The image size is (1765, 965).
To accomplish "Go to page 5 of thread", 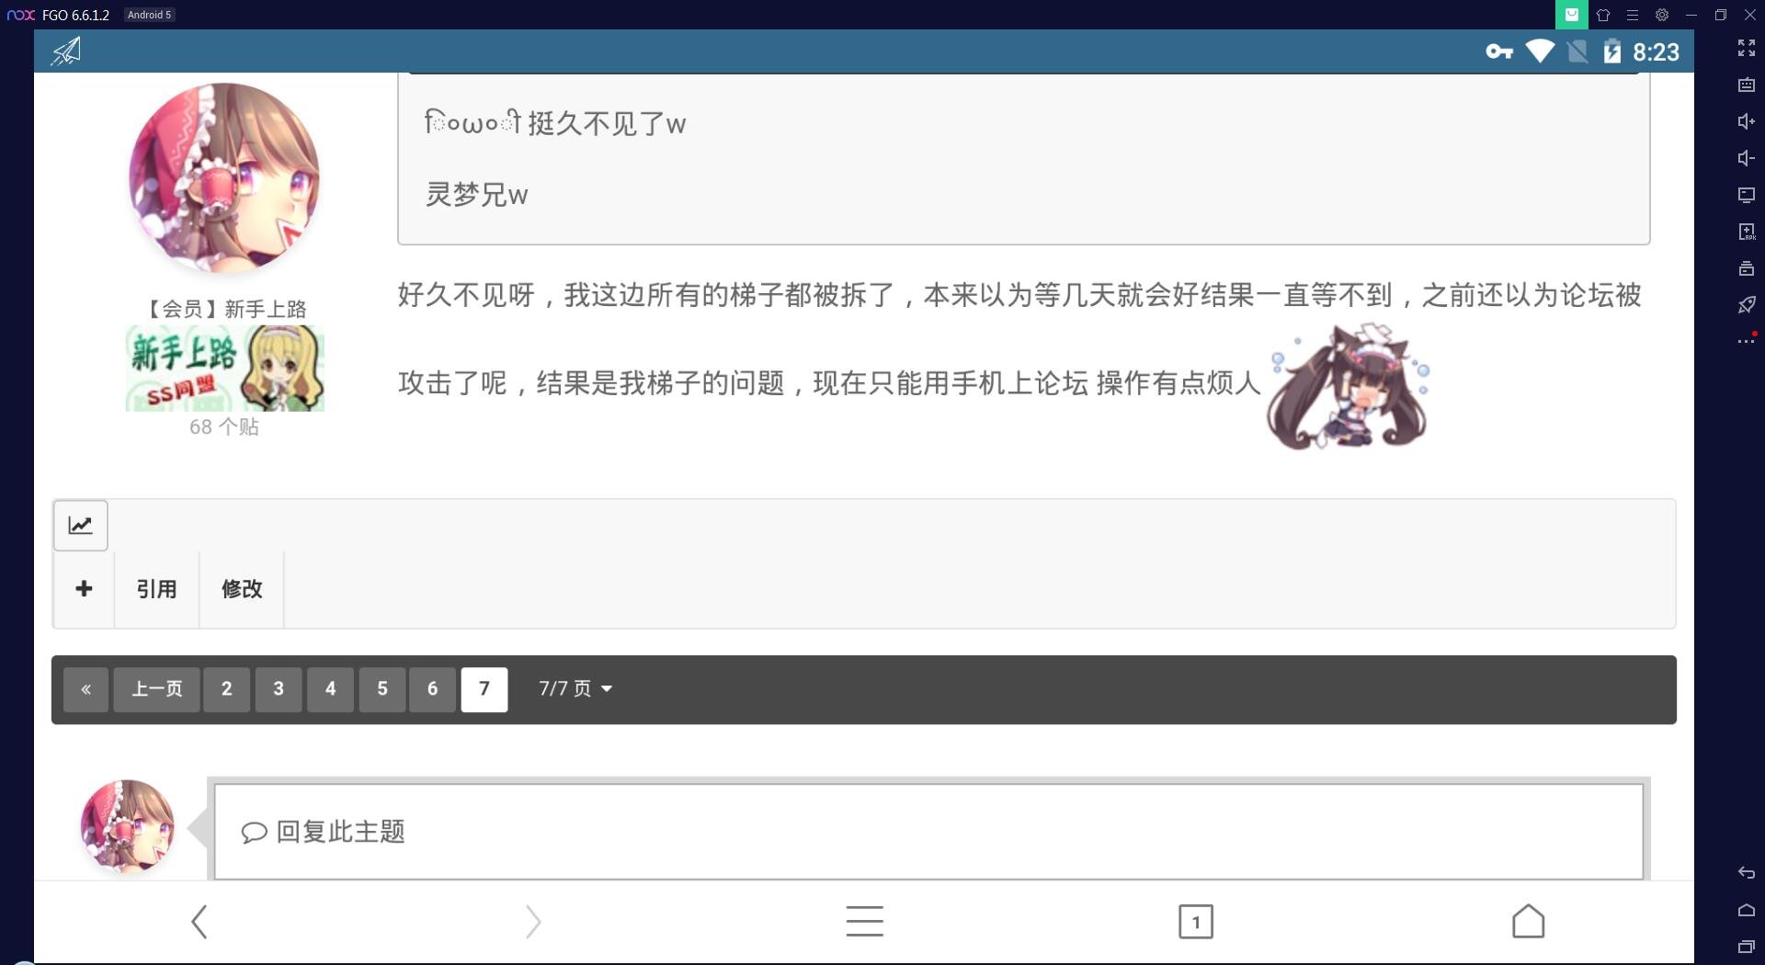I will (382, 689).
